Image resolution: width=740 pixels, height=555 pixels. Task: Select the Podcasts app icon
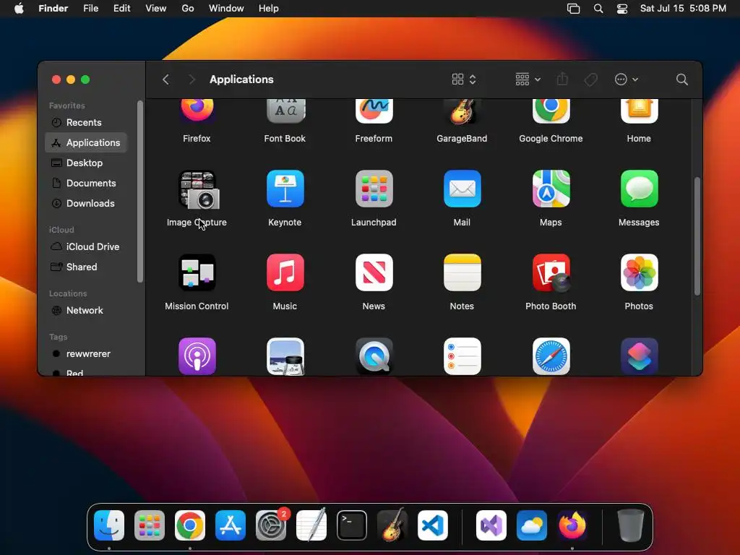point(197,356)
